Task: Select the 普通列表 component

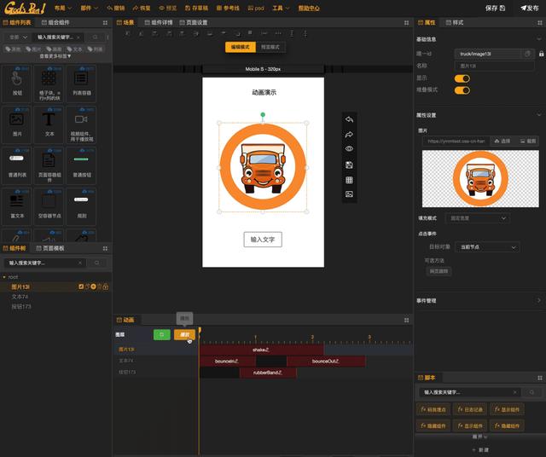Action: 17,165
